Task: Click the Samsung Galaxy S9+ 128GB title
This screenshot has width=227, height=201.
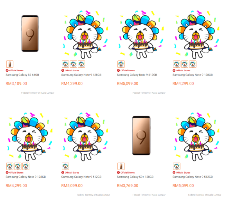Action: point(135,177)
